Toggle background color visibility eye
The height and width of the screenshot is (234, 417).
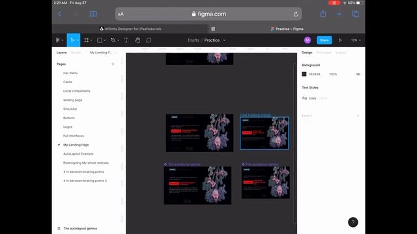[358, 74]
